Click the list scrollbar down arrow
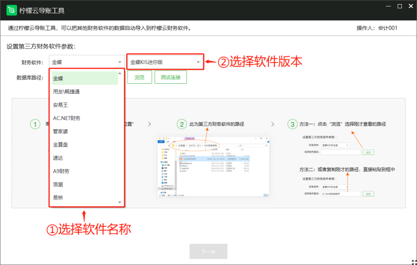 pyautogui.click(x=120, y=202)
